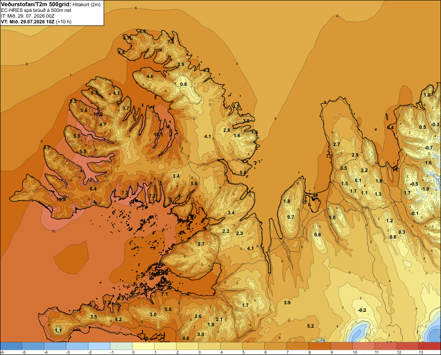Image resolution: width=441 pixels, height=355 pixels.
Task: Pick the legend swatch between 10 and 11
Action: click(x=364, y=346)
